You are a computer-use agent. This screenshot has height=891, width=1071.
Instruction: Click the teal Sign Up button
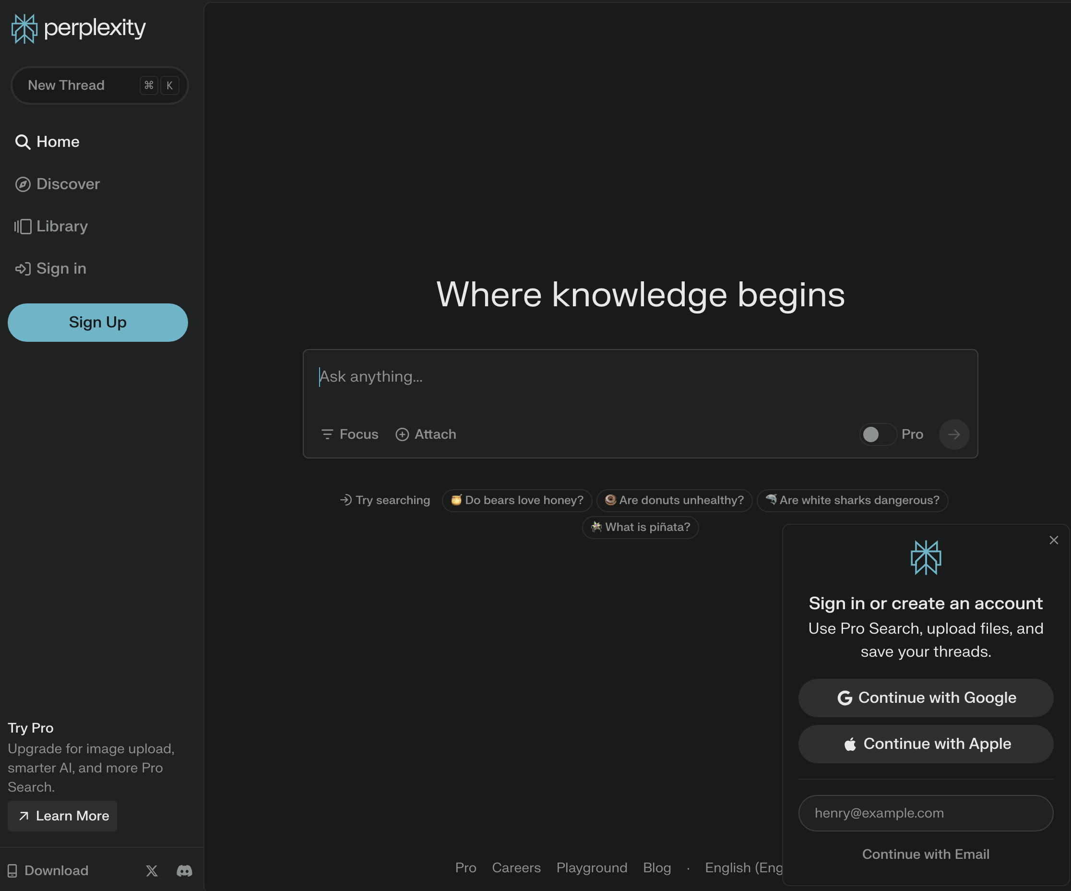[98, 323]
